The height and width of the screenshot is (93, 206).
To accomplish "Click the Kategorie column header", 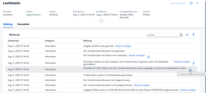I will (49, 41).
